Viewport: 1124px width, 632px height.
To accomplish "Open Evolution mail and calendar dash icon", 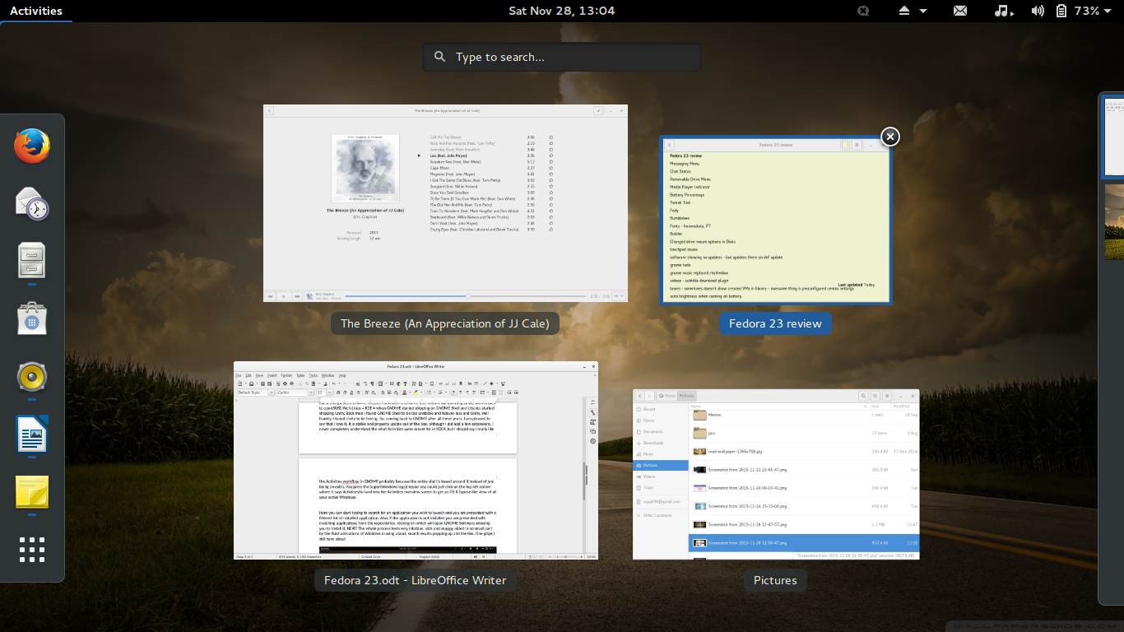I will [x=32, y=203].
